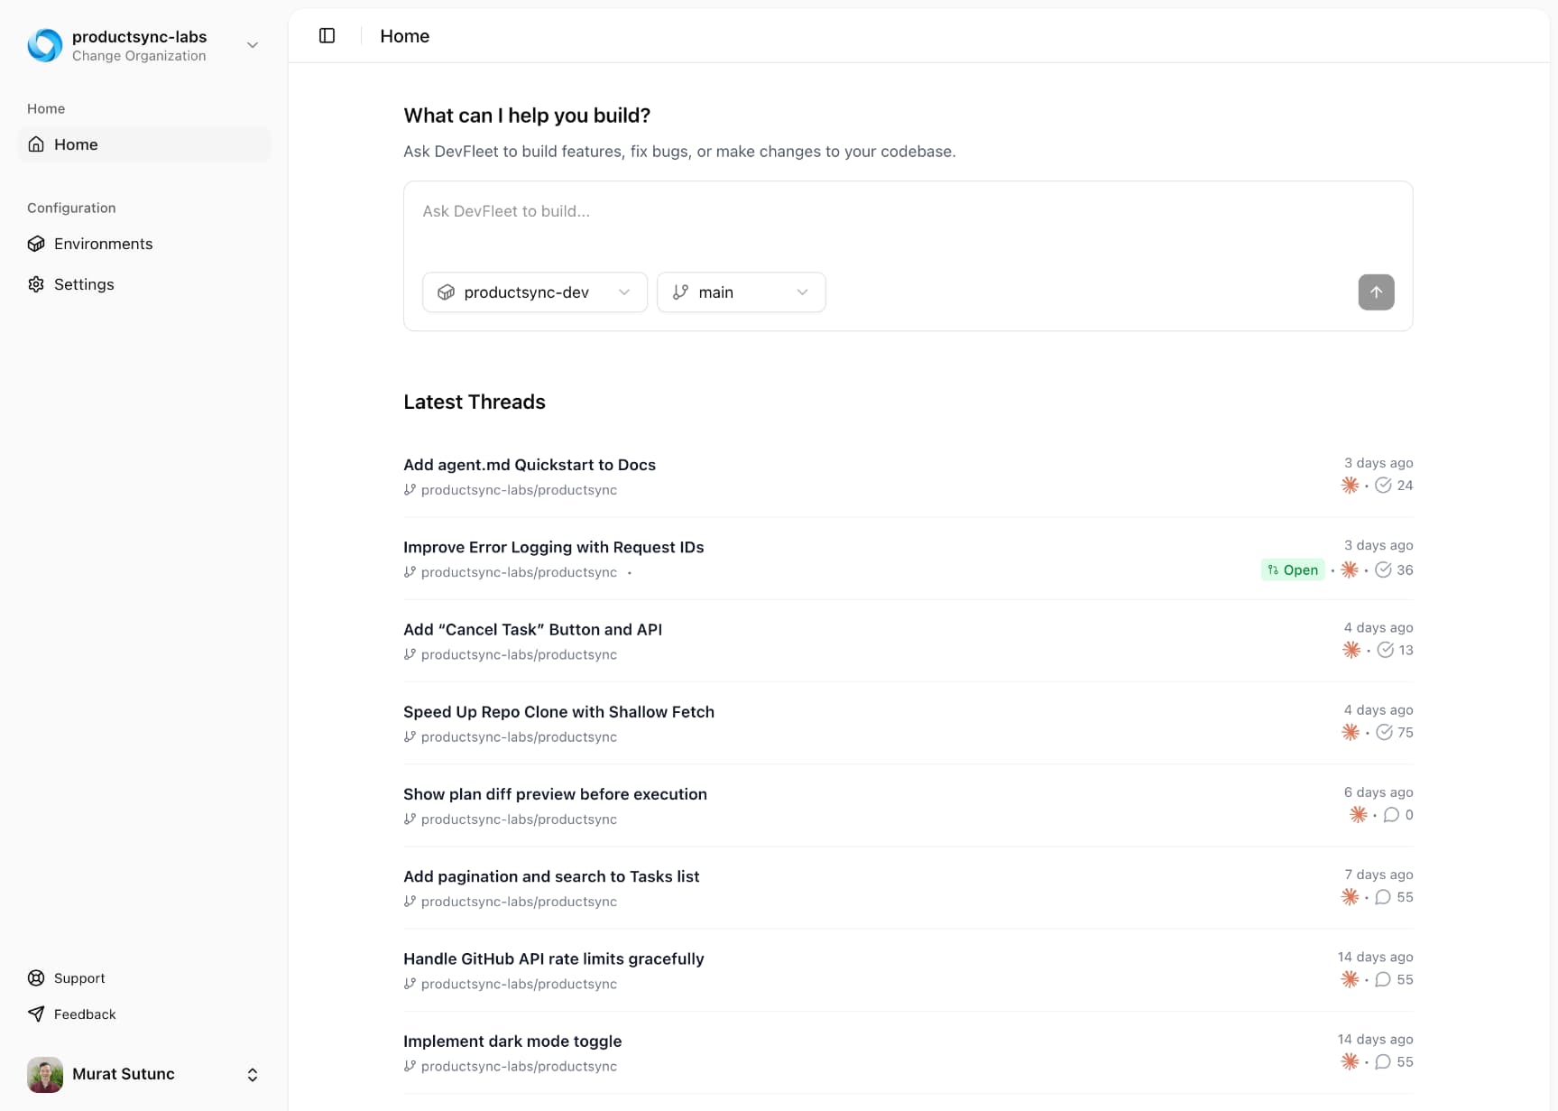The height and width of the screenshot is (1111, 1558).
Task: Click Murat Sutunc's avatar photo
Action: tap(45, 1074)
